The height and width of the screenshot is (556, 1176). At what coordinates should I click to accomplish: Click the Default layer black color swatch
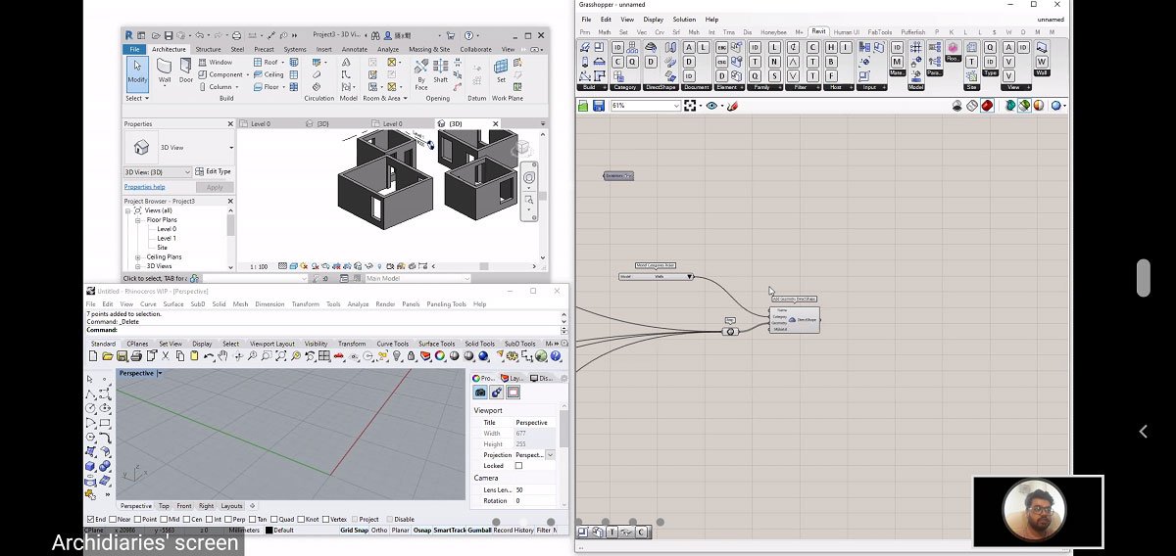[x=268, y=531]
